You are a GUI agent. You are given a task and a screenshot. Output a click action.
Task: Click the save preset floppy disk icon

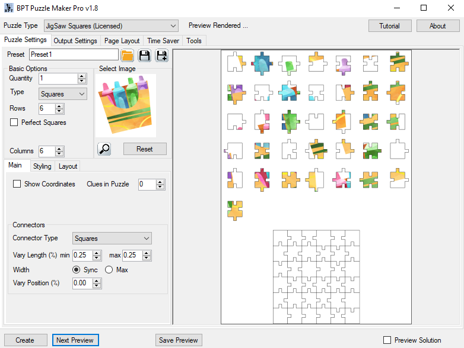[x=144, y=55]
